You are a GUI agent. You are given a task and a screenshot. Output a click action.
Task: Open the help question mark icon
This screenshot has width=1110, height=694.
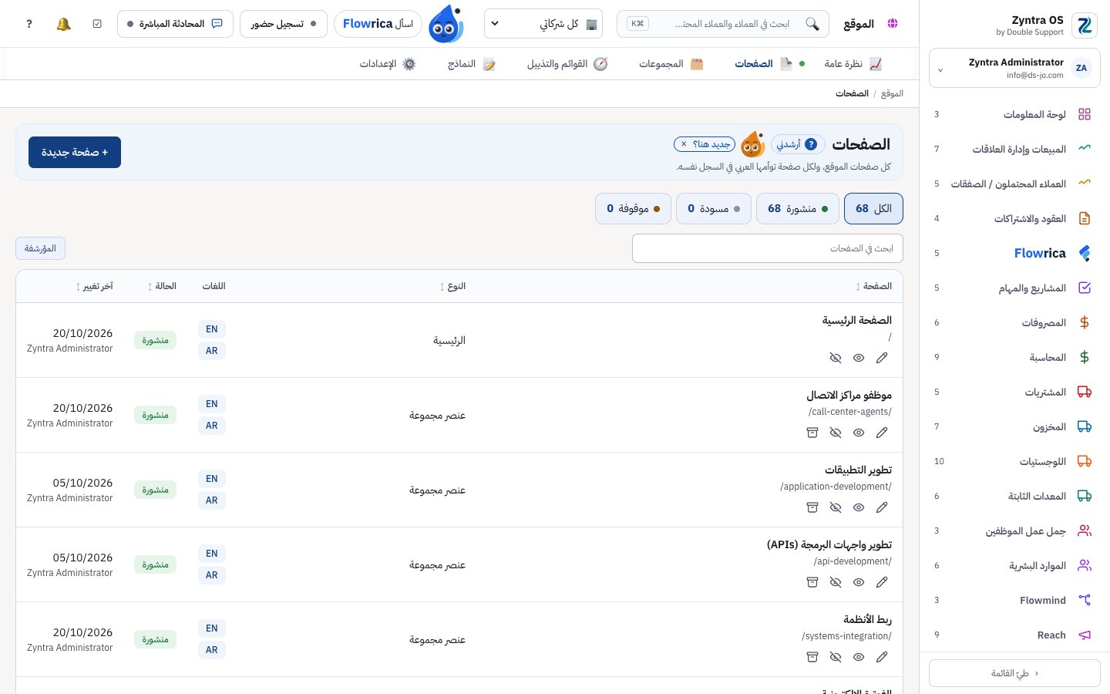[x=29, y=24]
